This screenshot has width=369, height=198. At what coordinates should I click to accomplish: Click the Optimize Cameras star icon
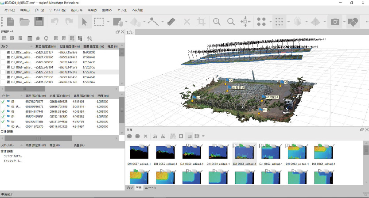point(38,38)
